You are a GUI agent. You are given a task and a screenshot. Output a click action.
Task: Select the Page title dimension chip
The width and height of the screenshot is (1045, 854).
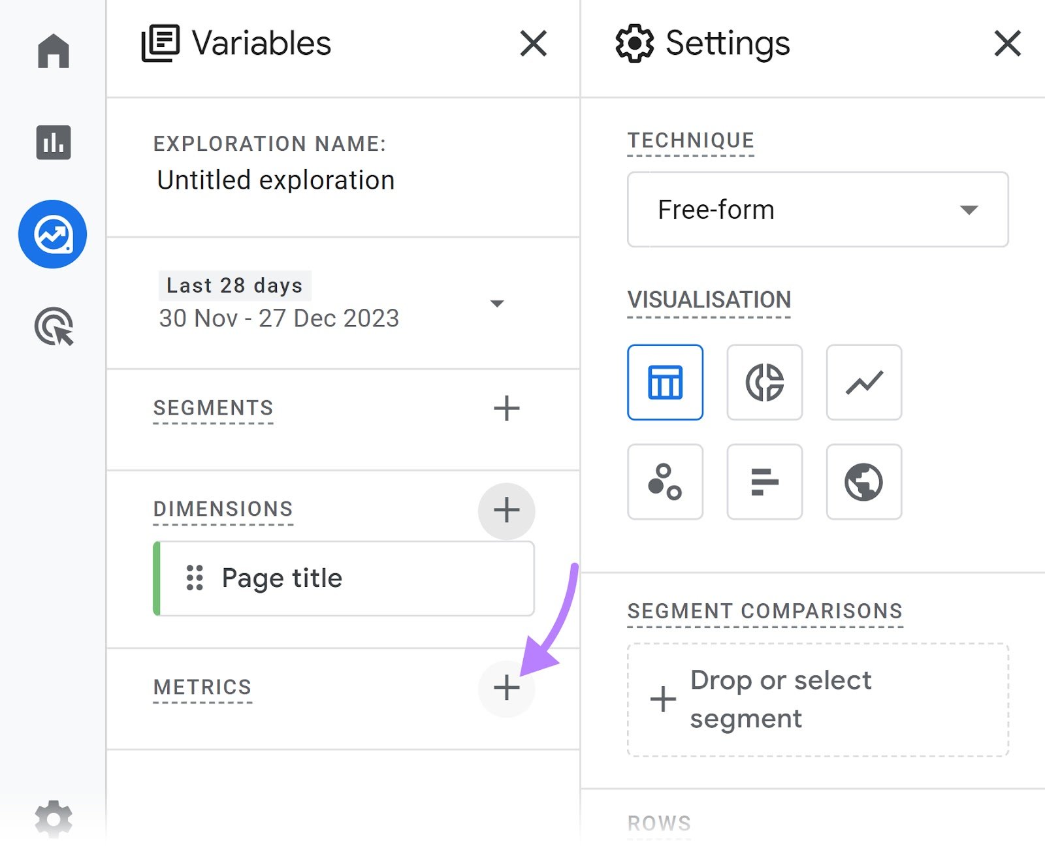(281, 577)
